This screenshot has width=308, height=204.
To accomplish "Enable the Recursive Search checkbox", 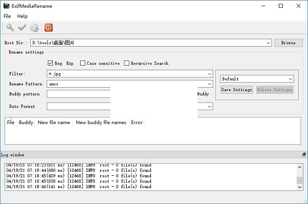I will 127,63.
